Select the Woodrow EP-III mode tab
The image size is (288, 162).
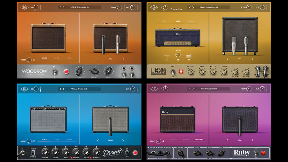pos(70,58)
